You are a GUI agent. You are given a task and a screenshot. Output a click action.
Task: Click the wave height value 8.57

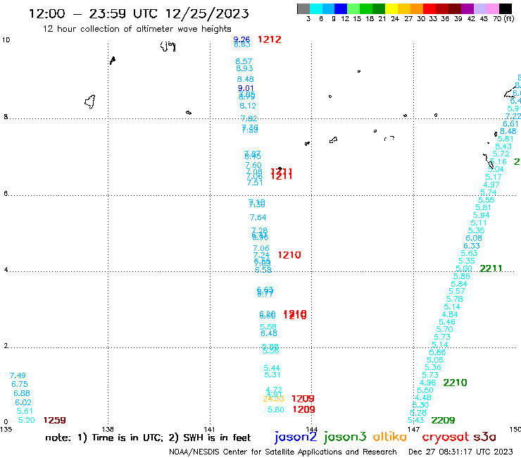point(244,61)
